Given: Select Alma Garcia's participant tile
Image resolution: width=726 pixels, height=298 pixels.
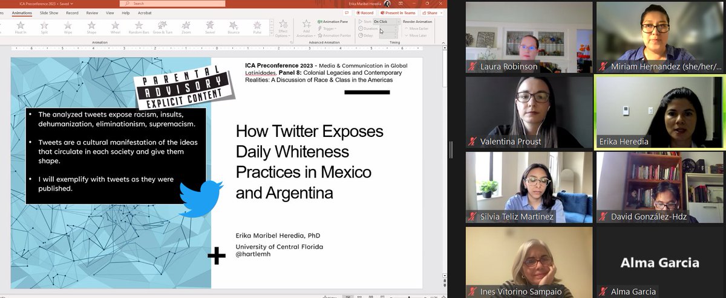Looking at the screenshot, I should click(x=659, y=262).
